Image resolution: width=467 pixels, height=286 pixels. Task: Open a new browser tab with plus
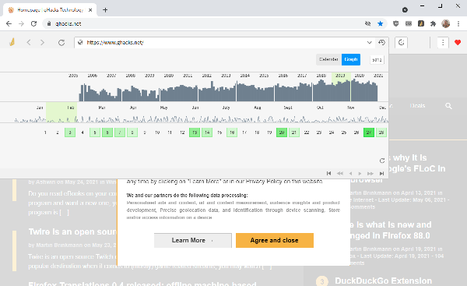tap(105, 10)
